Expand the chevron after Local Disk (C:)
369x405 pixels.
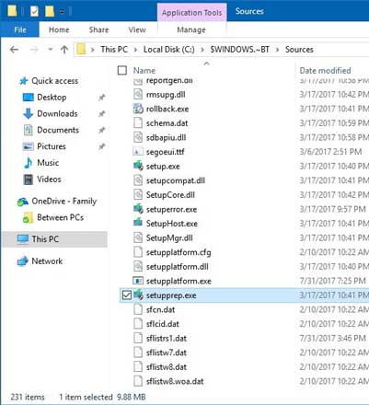(202, 50)
